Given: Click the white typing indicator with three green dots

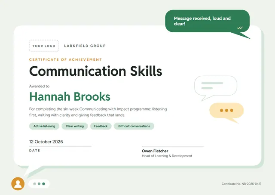Looking at the screenshot, I should pyautogui.click(x=39, y=184).
